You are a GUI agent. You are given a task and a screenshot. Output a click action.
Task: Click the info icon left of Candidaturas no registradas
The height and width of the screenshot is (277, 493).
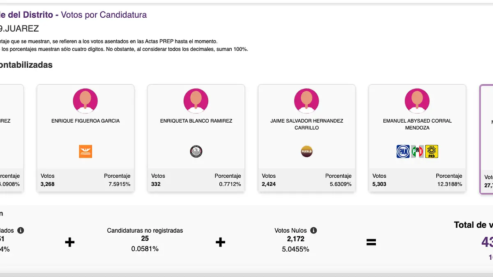pos(21,230)
